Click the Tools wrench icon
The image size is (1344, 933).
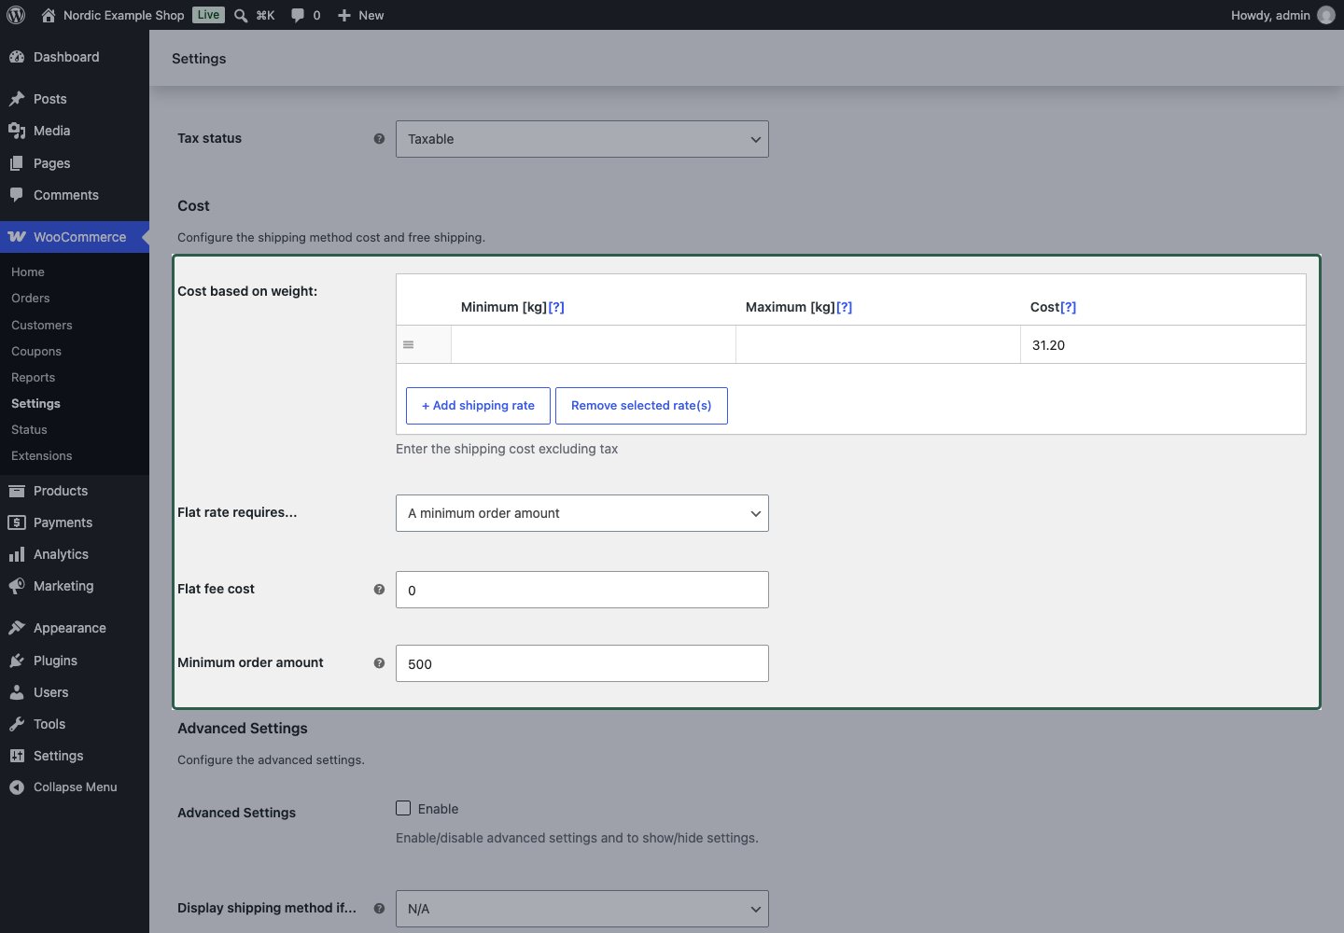coord(17,724)
